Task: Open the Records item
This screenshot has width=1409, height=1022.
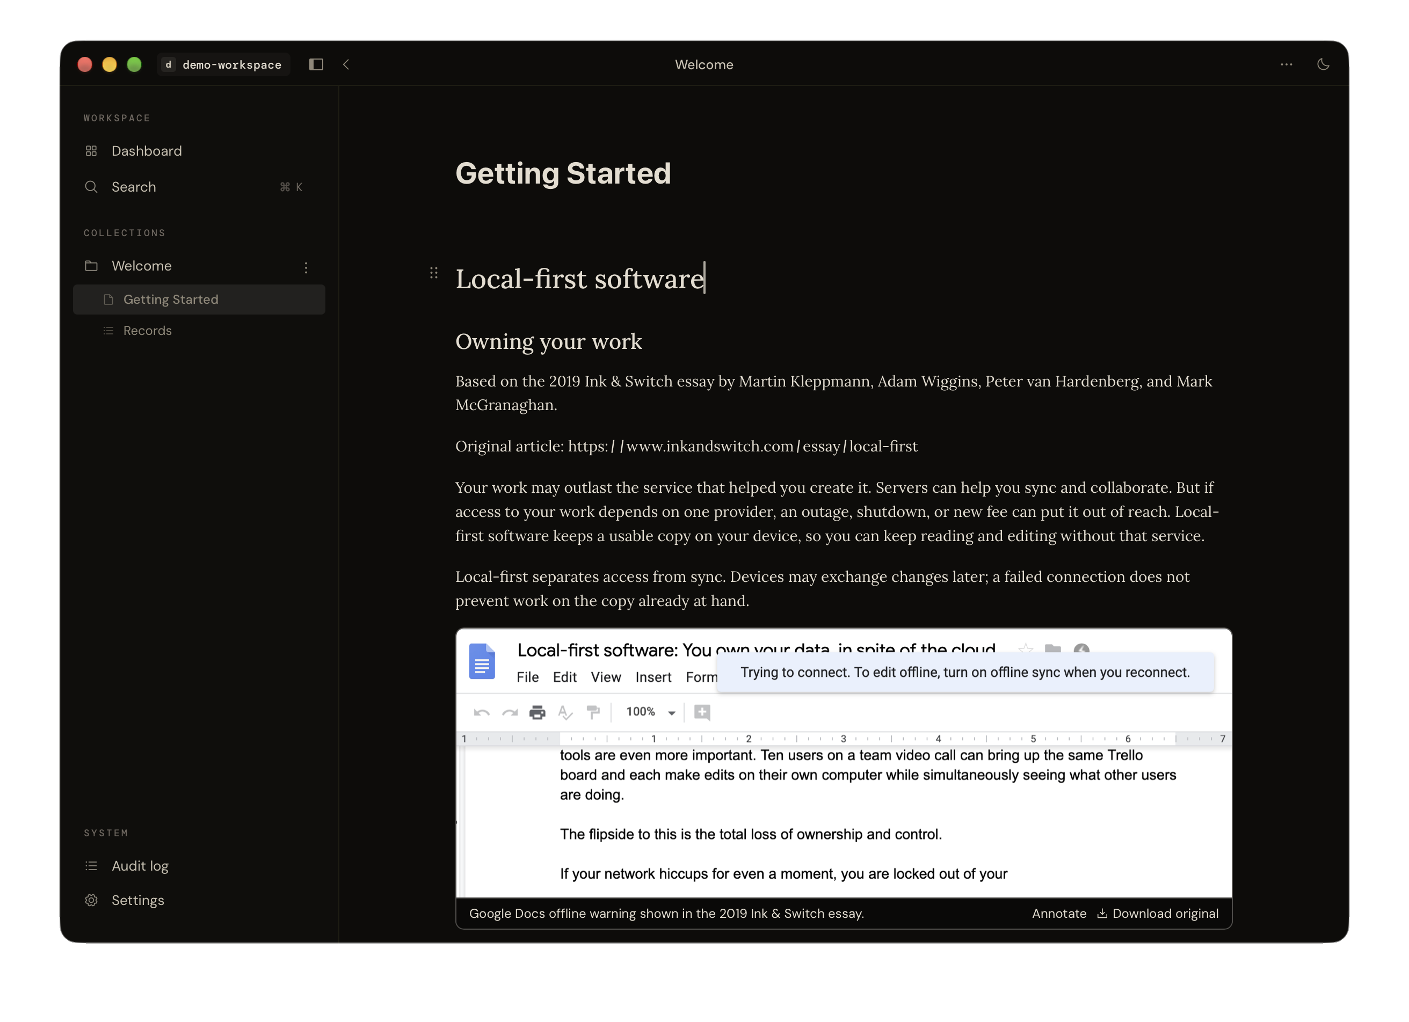Action: pos(199,330)
